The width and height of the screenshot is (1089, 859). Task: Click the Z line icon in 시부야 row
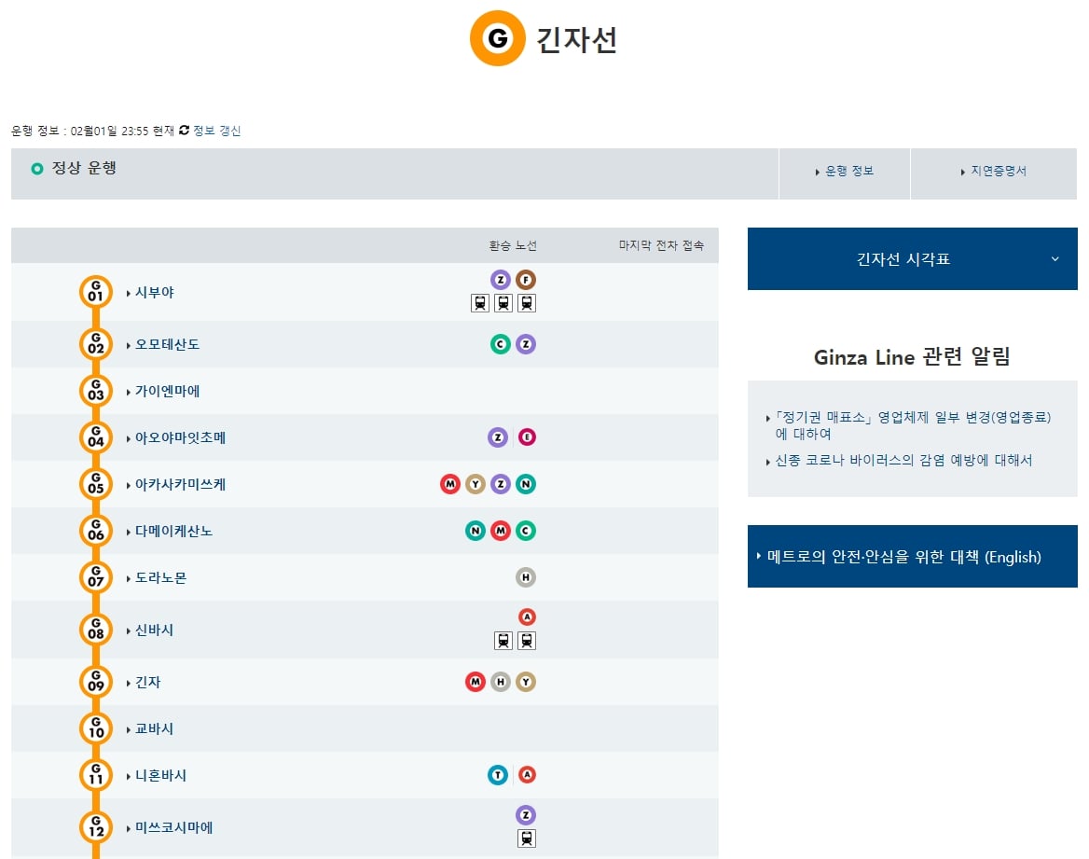point(500,280)
